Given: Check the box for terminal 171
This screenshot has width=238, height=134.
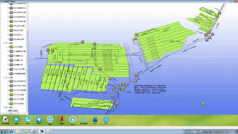Looking at the screenshot, I should click(8, 51).
